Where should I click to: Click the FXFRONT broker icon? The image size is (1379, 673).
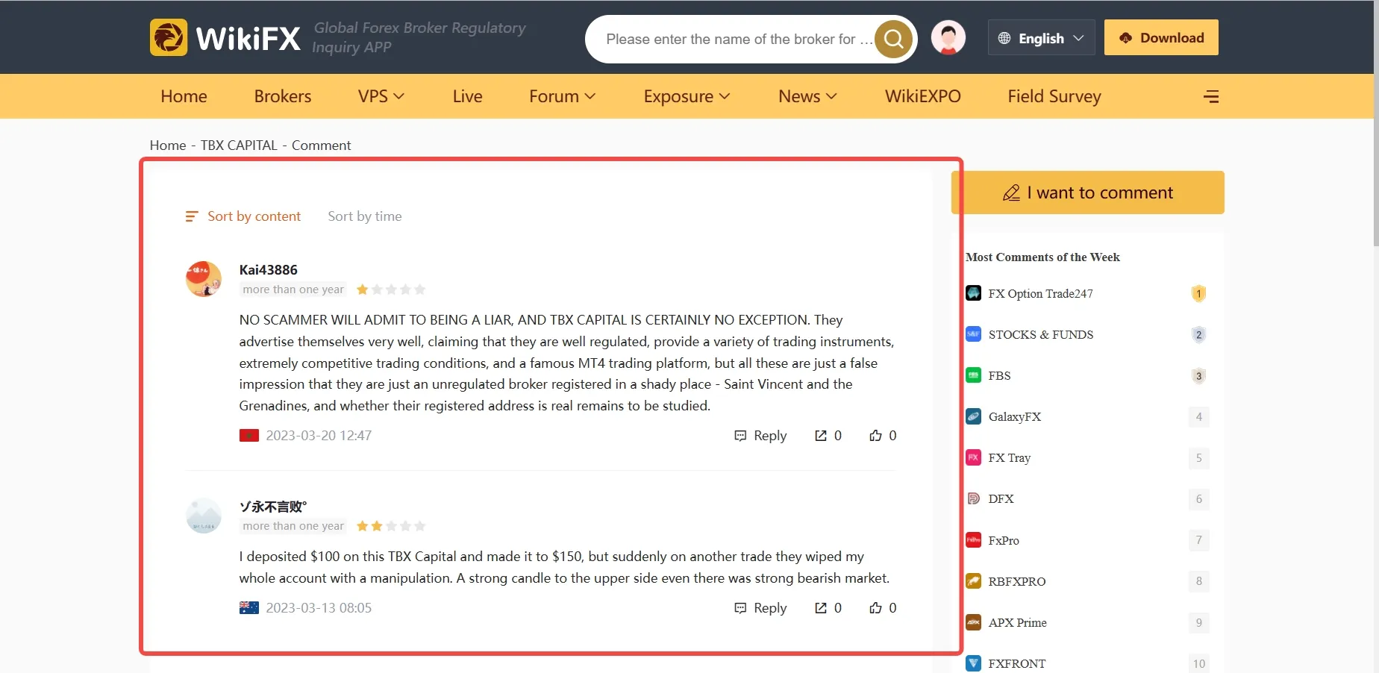973,663
